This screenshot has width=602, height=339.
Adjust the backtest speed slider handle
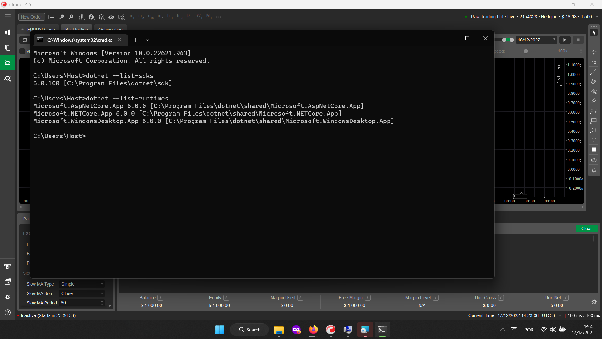click(x=526, y=51)
